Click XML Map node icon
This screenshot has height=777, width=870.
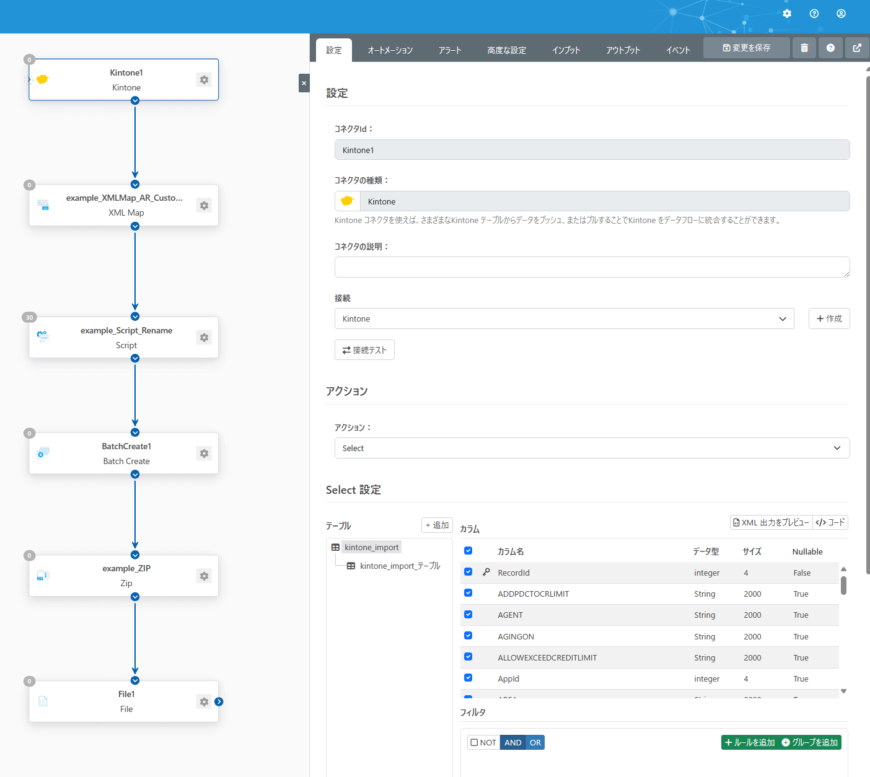coord(43,205)
